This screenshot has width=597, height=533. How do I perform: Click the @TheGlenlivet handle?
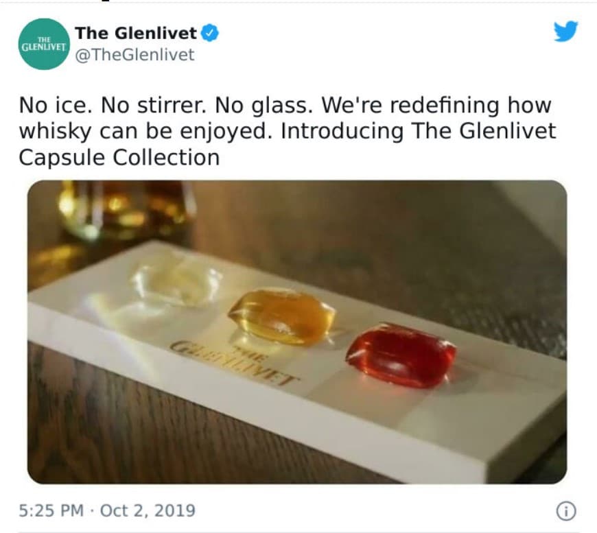pos(134,54)
